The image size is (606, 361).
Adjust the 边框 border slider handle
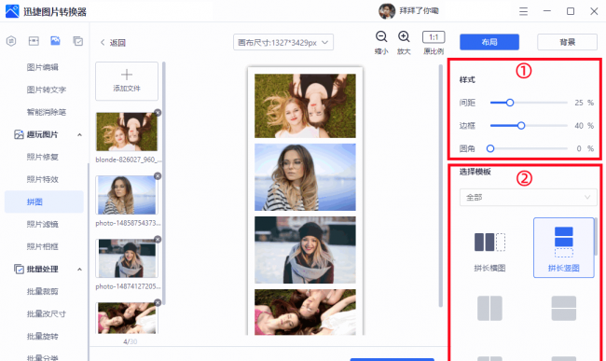tap(521, 126)
